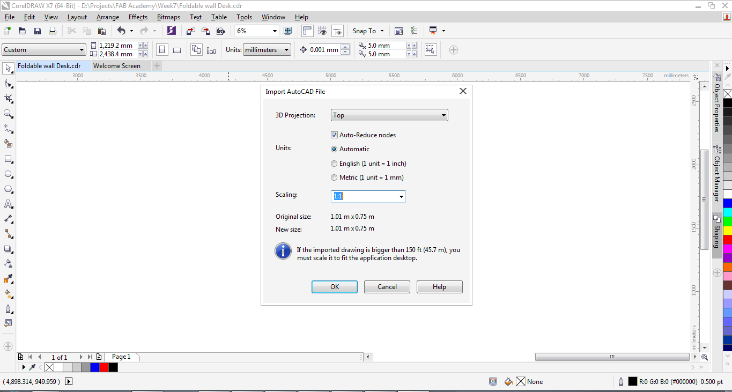Select the Text tool
The width and height of the screenshot is (732, 392).
(x=8, y=204)
